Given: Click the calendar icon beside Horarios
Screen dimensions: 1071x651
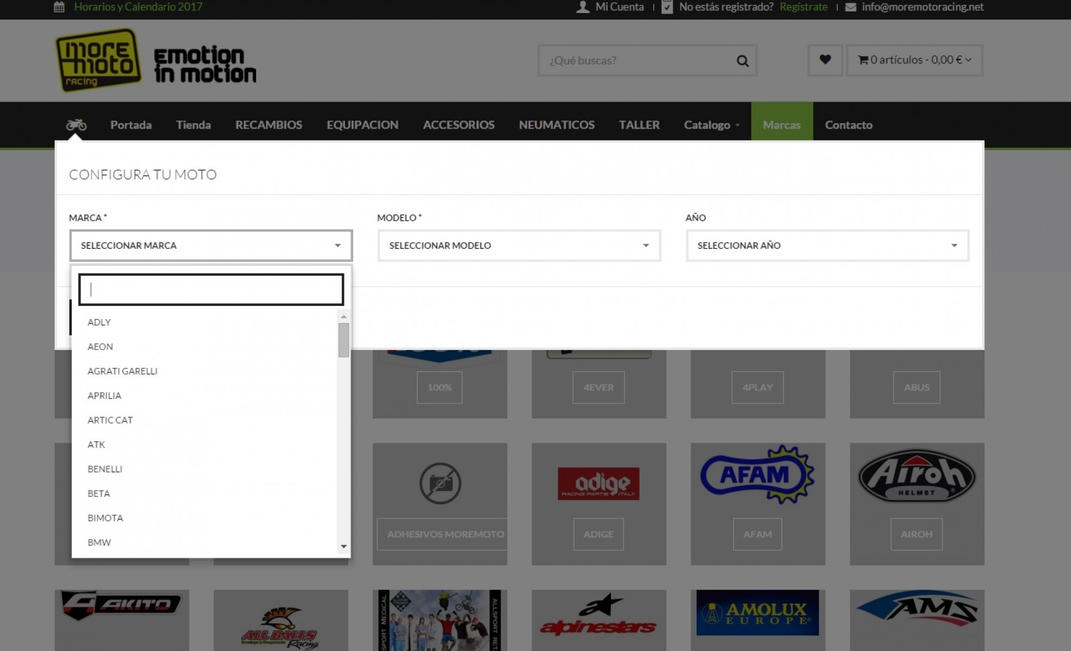Looking at the screenshot, I should pyautogui.click(x=59, y=7).
